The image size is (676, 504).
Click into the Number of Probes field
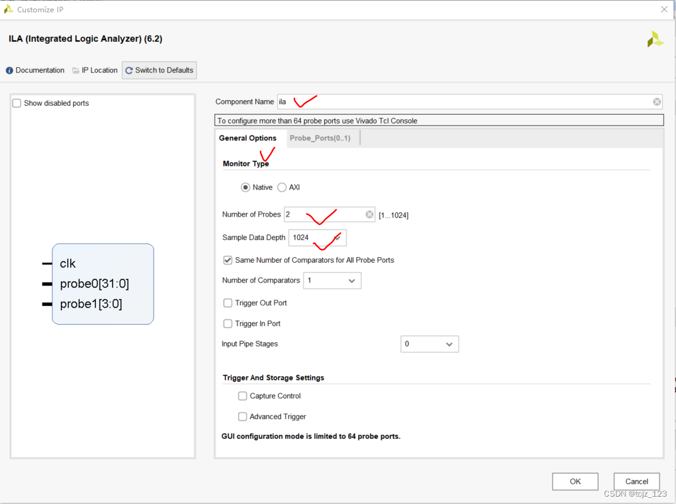pyautogui.click(x=329, y=214)
